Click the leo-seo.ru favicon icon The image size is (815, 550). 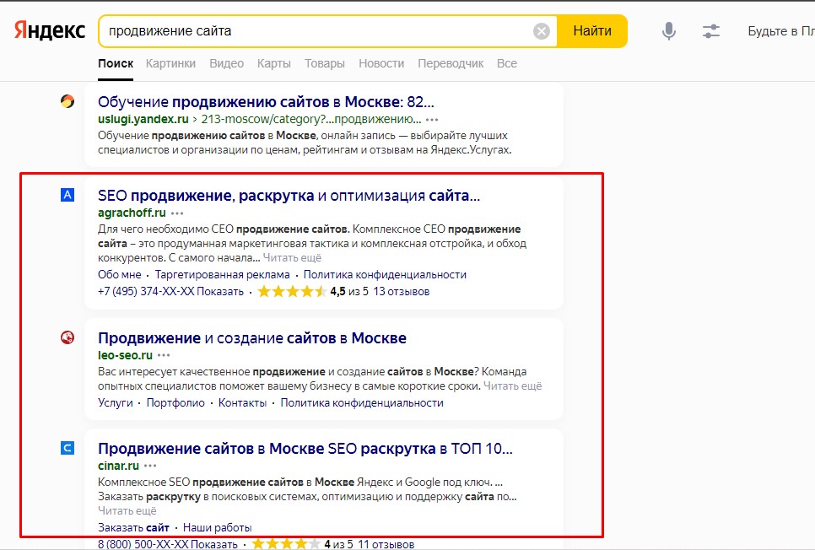[x=67, y=337]
